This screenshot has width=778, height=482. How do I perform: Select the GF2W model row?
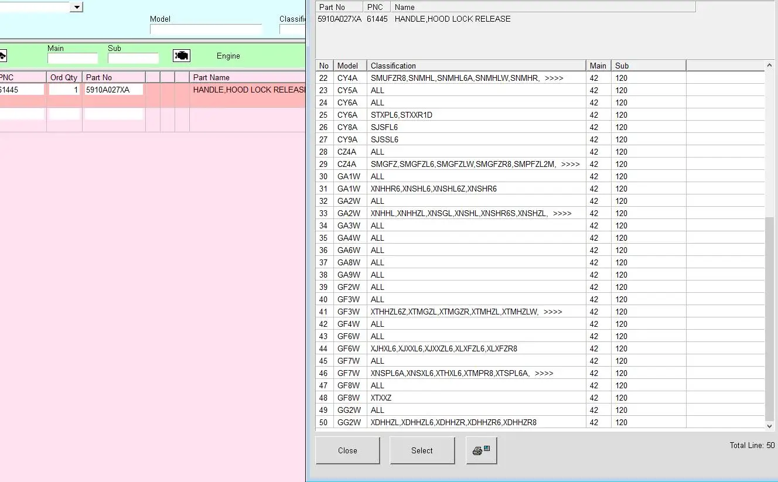coord(540,287)
